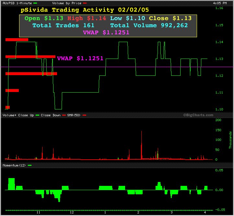Click the red volume-by-price bar at 1.13
The image size is (234, 216).
[x=30, y=57]
